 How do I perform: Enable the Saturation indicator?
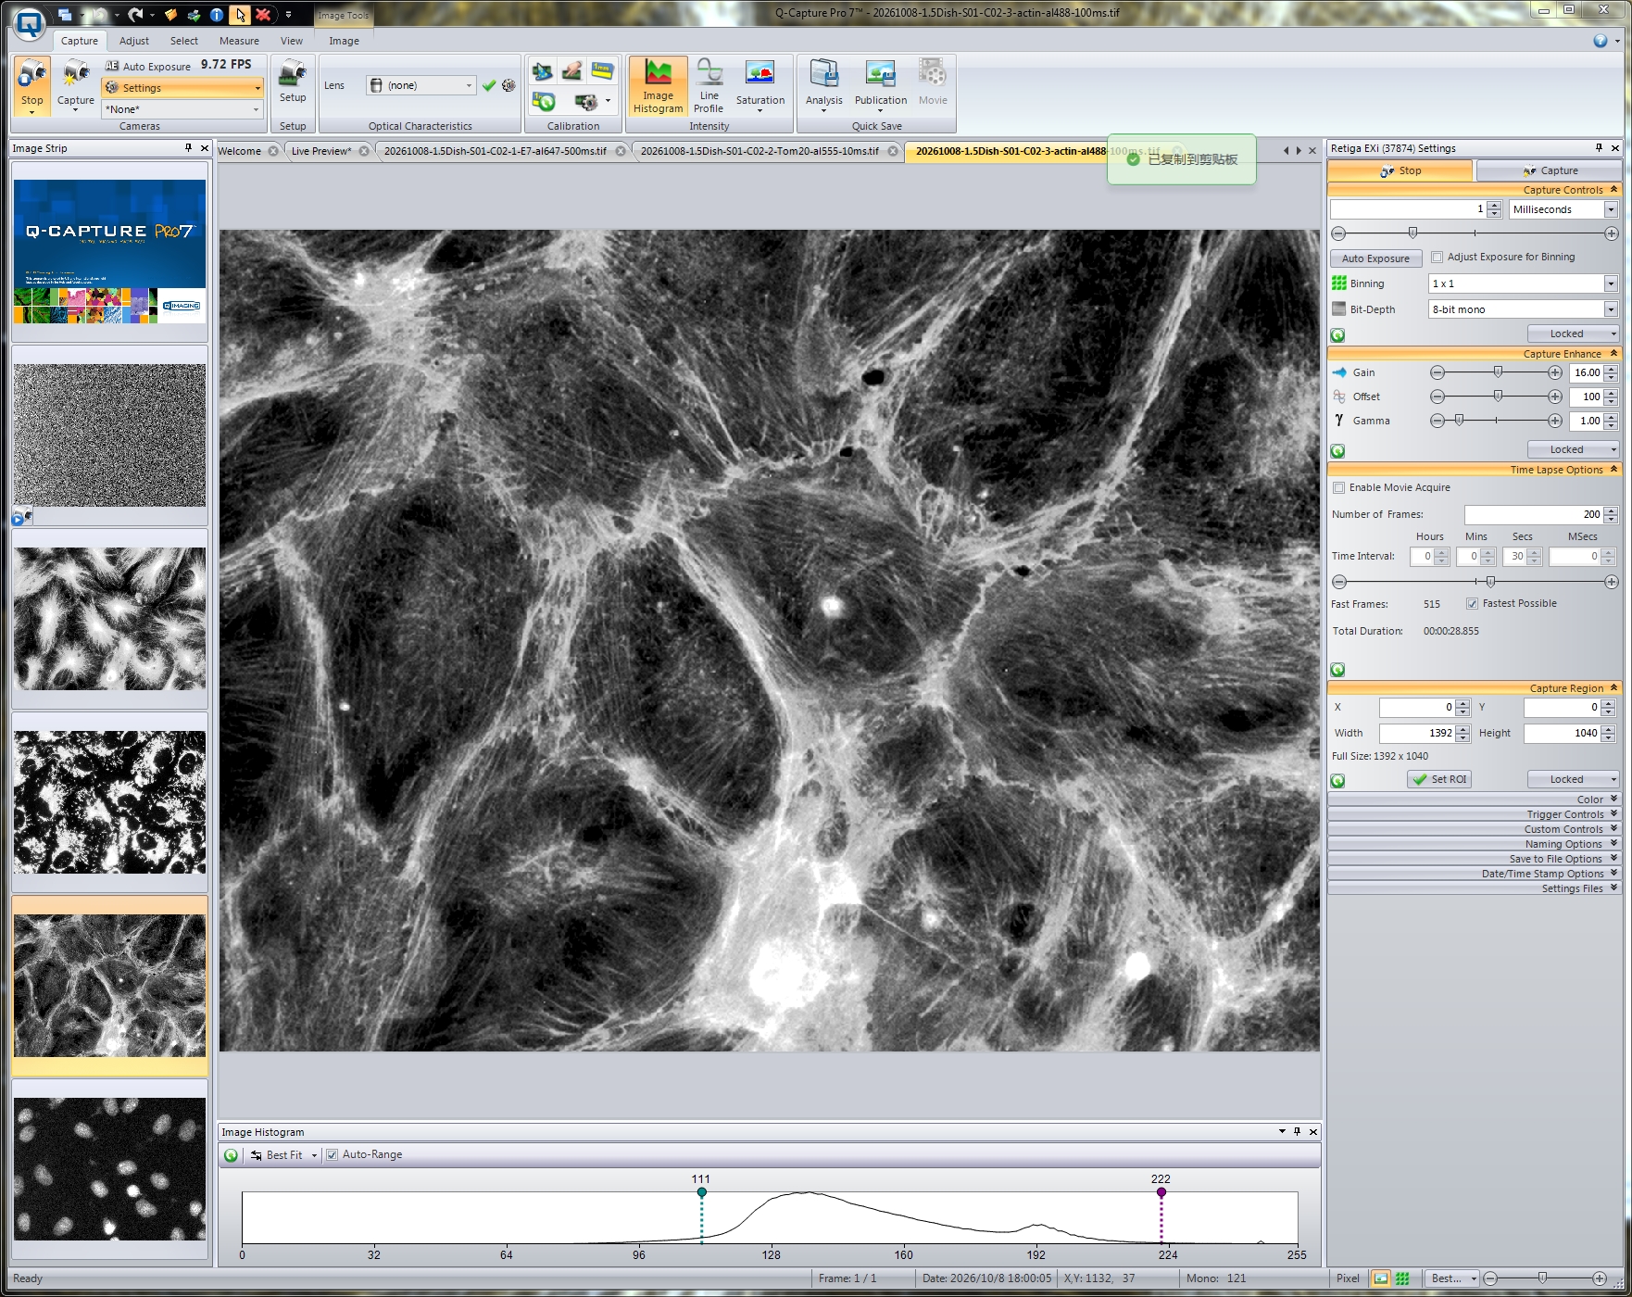(x=760, y=86)
